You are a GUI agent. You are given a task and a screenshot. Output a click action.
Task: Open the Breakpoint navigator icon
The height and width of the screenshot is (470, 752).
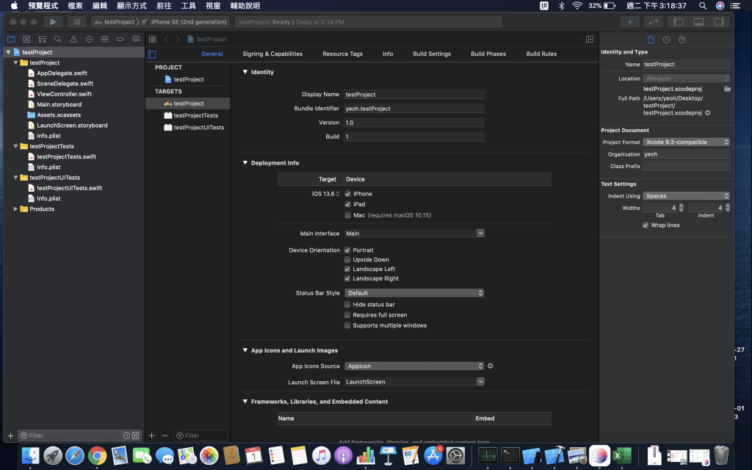click(120, 39)
